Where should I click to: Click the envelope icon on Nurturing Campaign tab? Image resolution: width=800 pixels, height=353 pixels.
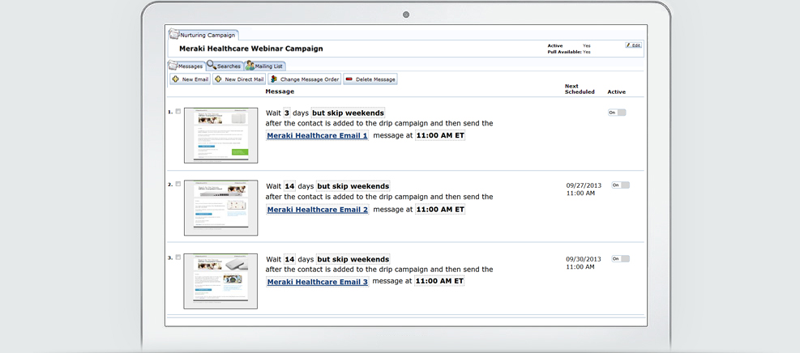click(174, 35)
